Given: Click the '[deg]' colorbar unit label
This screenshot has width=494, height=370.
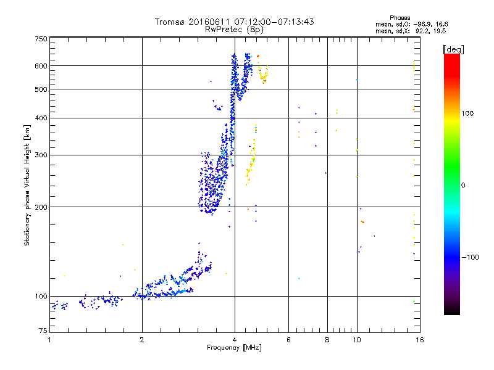Looking at the screenshot, I should click(x=453, y=49).
